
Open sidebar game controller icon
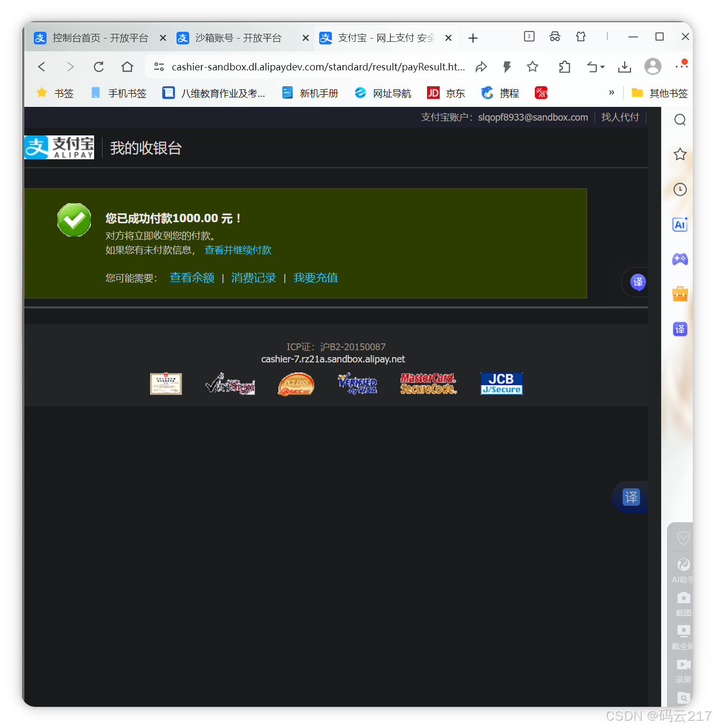680,259
